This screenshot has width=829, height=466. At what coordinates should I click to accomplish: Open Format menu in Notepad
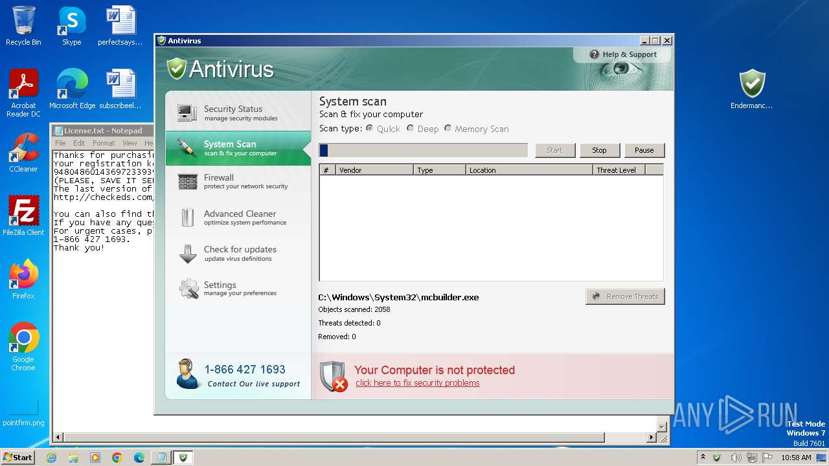pyautogui.click(x=104, y=143)
